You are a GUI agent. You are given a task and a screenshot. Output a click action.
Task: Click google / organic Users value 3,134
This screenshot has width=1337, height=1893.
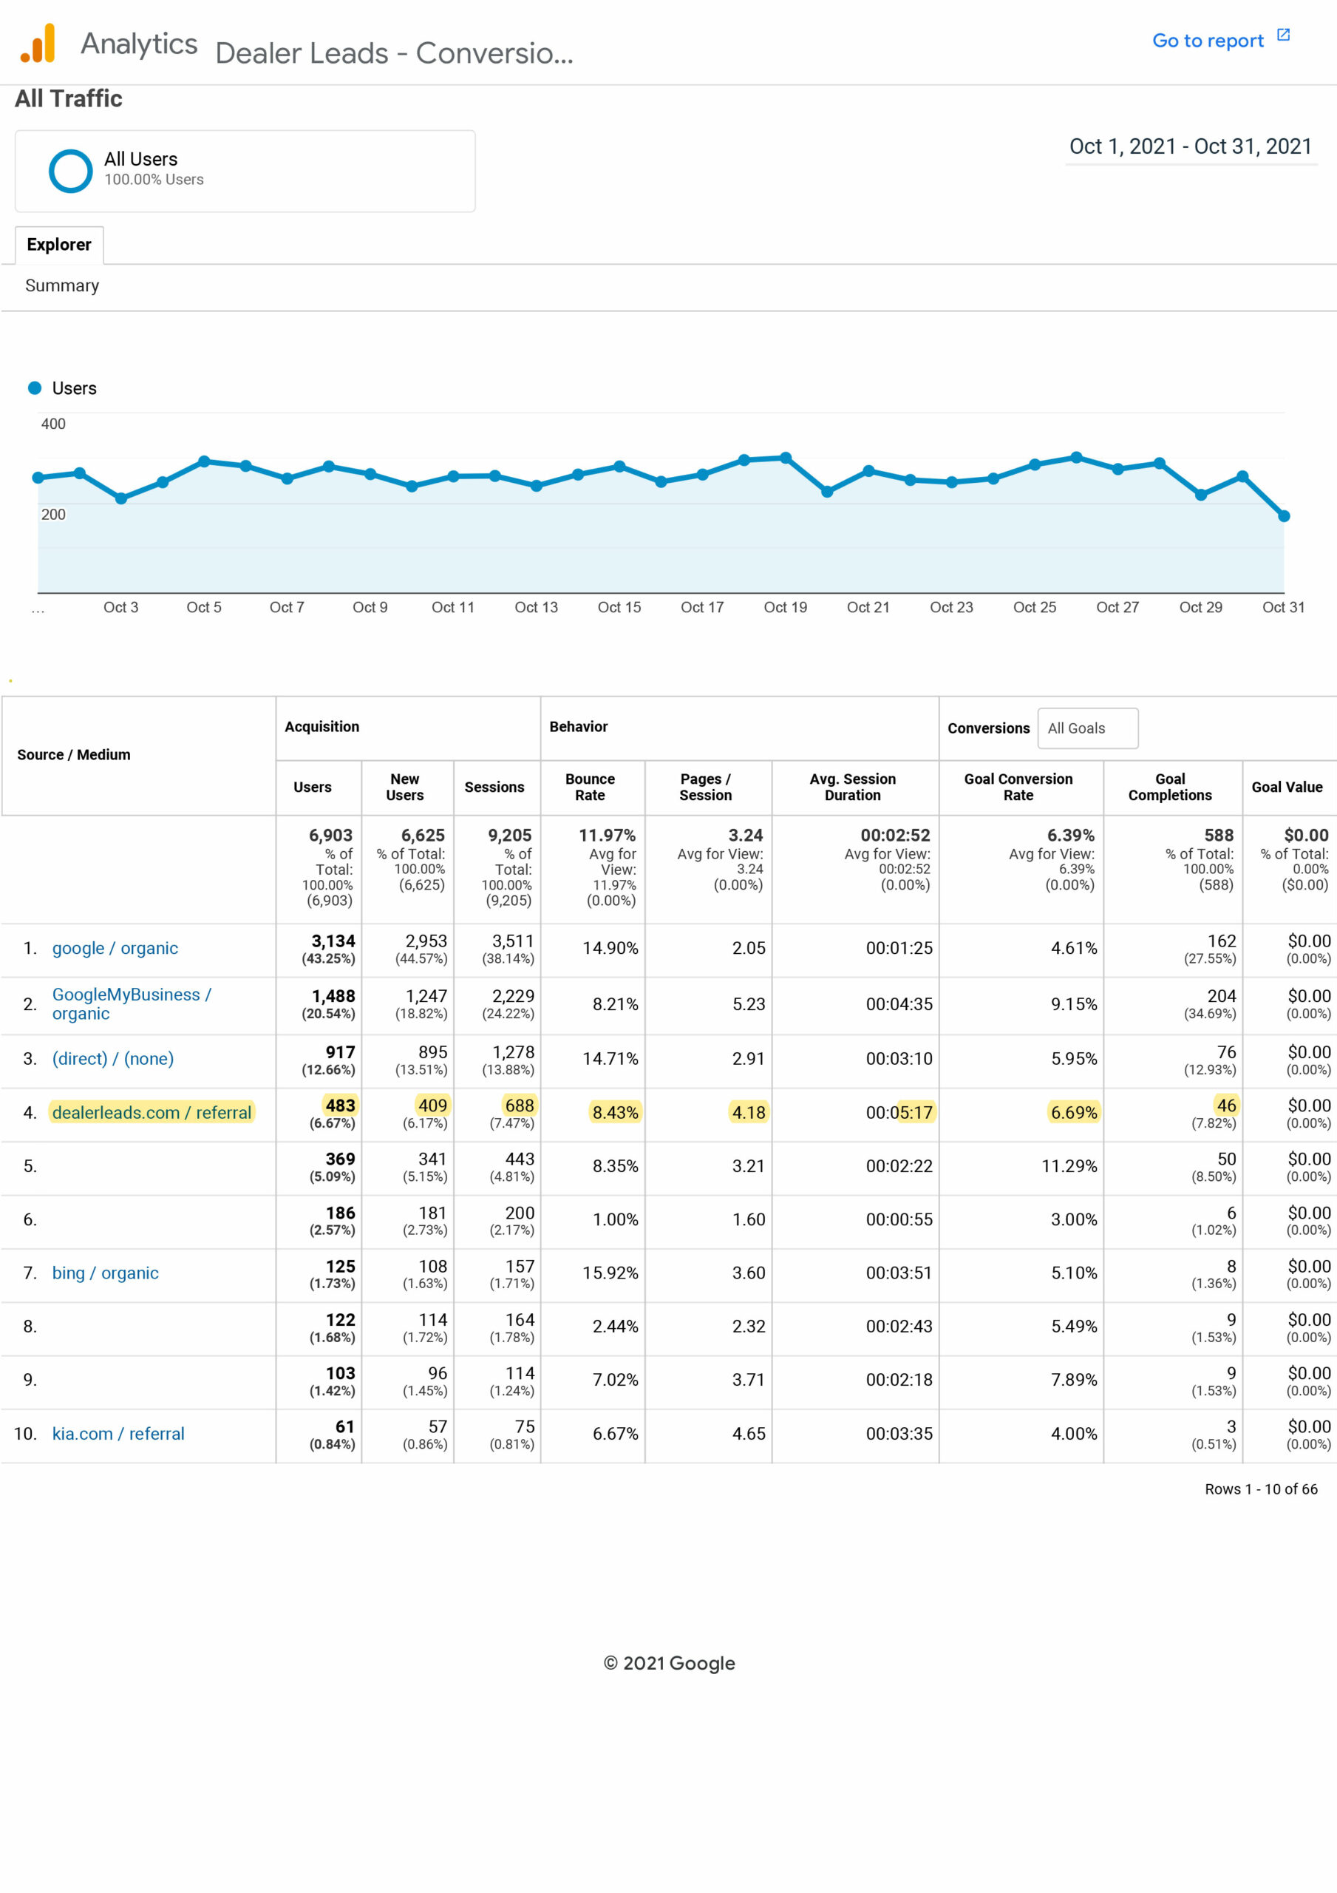tap(333, 941)
